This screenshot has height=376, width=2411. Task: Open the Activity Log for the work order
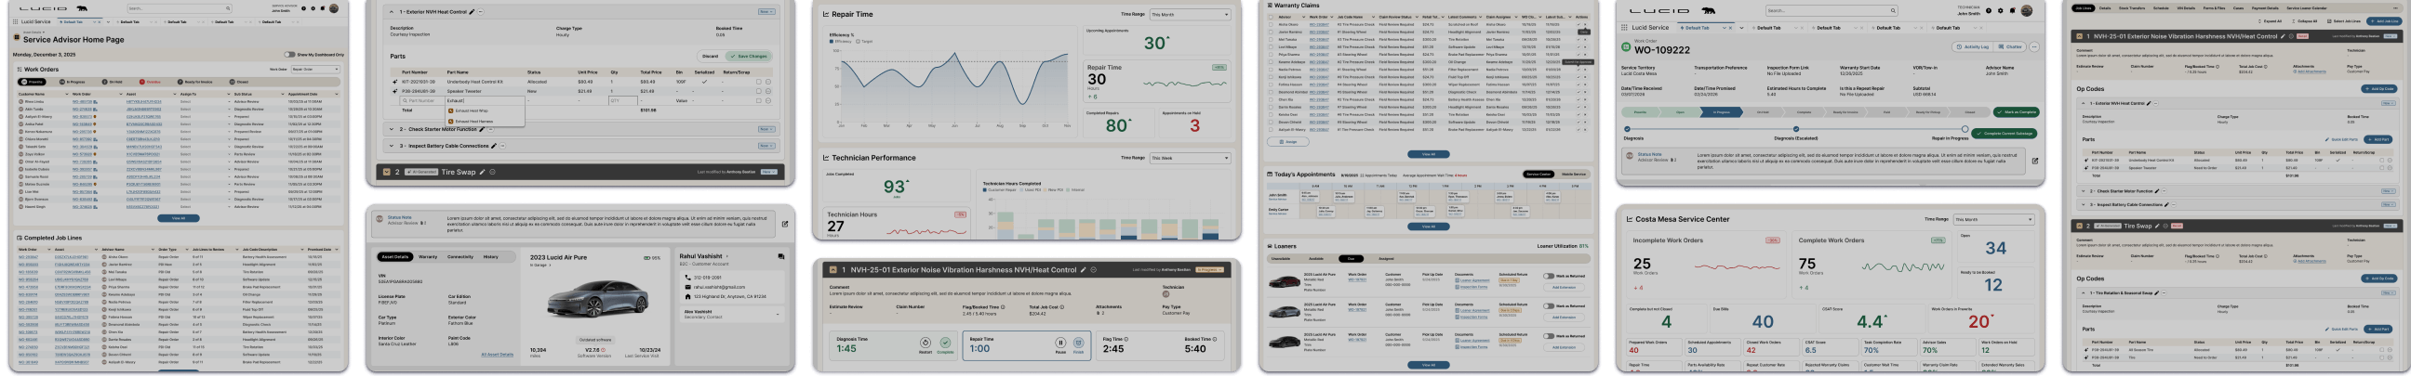pyautogui.click(x=1973, y=46)
